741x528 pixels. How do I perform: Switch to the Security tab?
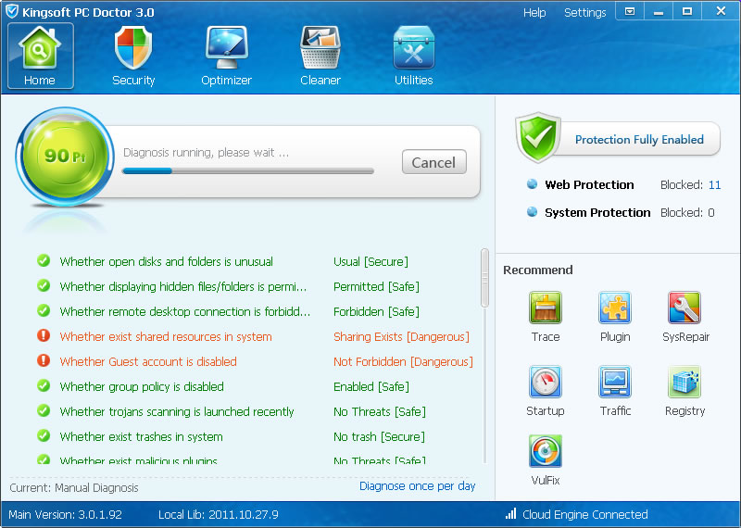click(133, 56)
